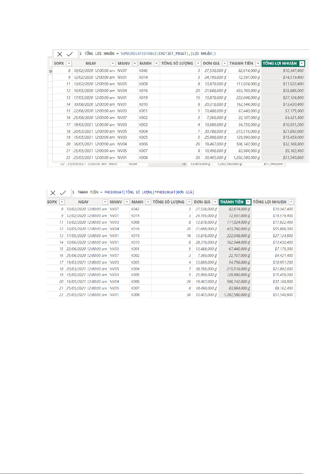Select the THÀNH TIỀN column header in bottom table

[x=232, y=202]
